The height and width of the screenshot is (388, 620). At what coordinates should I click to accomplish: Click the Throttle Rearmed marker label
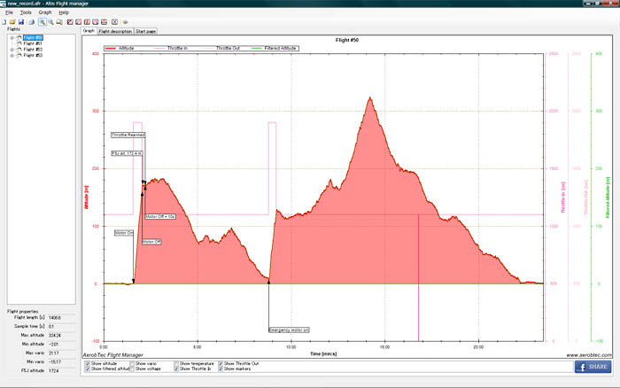(x=128, y=135)
